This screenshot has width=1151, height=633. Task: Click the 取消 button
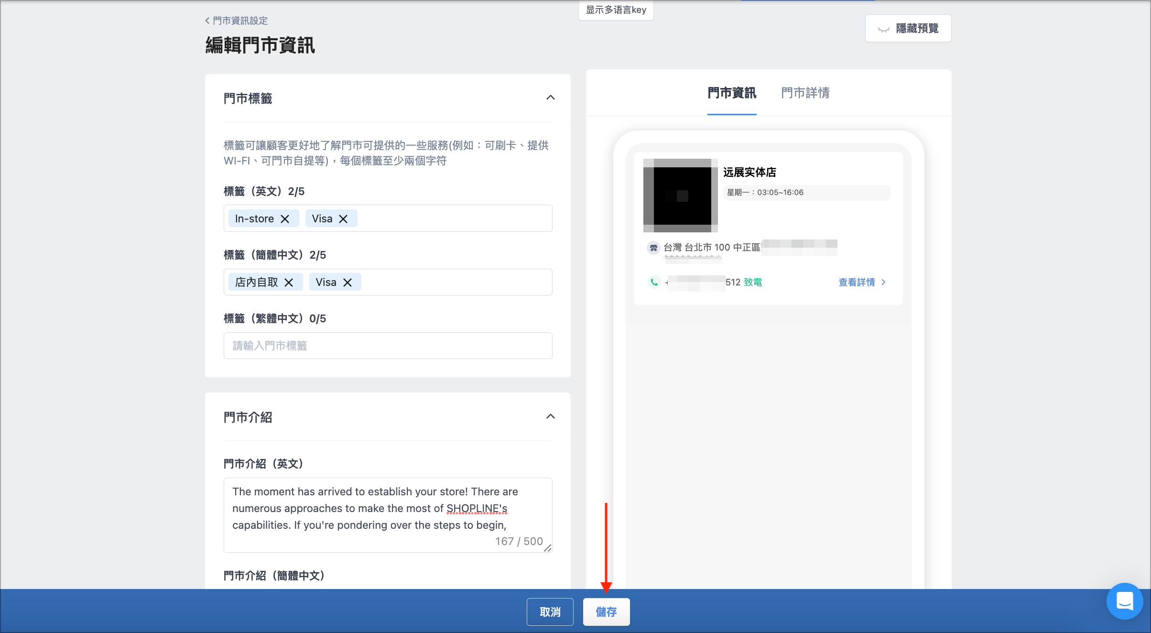tap(550, 612)
